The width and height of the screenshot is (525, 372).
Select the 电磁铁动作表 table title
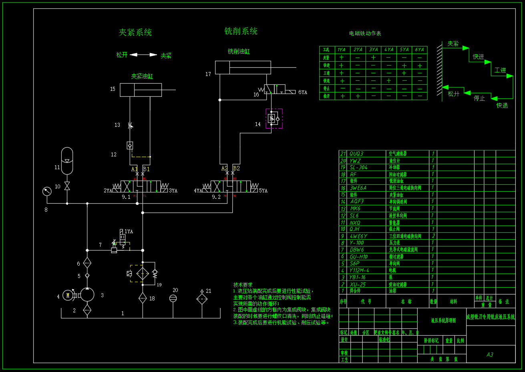(365, 34)
